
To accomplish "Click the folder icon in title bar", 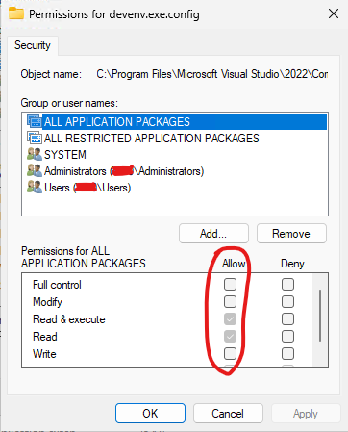I will [x=16, y=13].
